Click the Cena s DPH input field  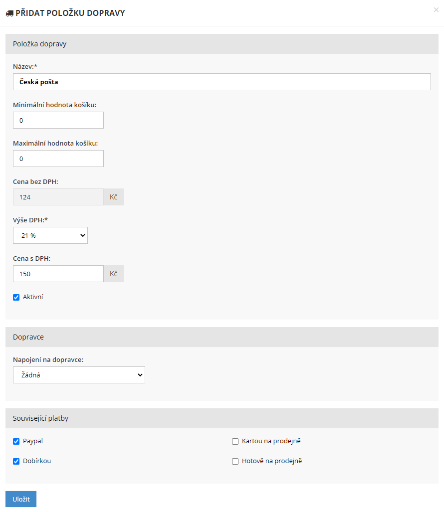[58, 274]
